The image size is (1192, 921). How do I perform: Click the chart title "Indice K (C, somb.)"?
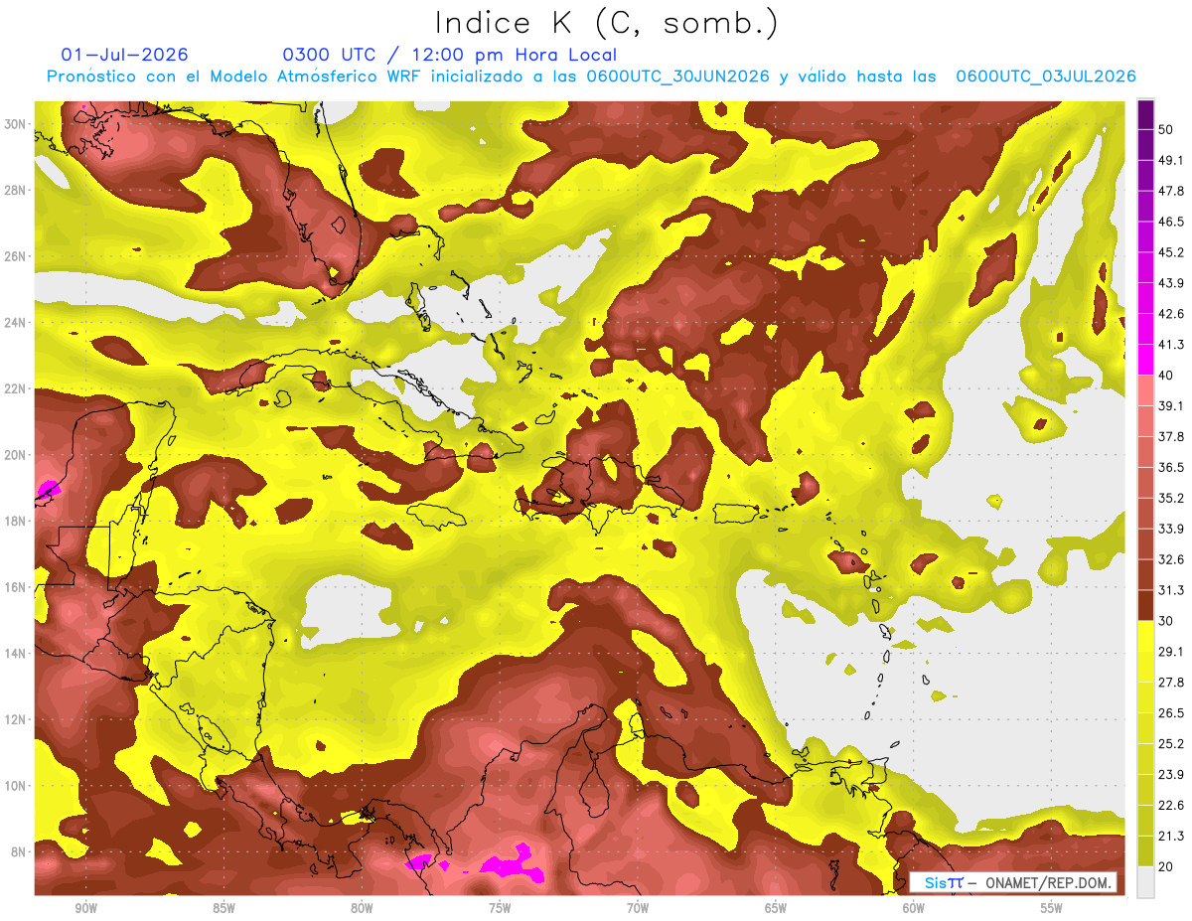tap(607, 23)
